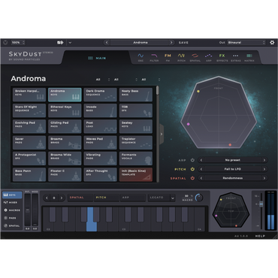Open the Binaural output dropdown
The width and height of the screenshot is (278, 278).
point(246,43)
